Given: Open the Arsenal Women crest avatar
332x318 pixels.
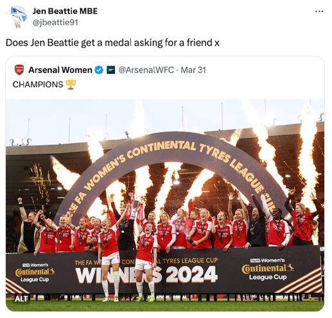Looking at the screenshot, I should [19, 70].
